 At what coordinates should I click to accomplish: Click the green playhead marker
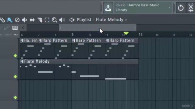point(126,33)
